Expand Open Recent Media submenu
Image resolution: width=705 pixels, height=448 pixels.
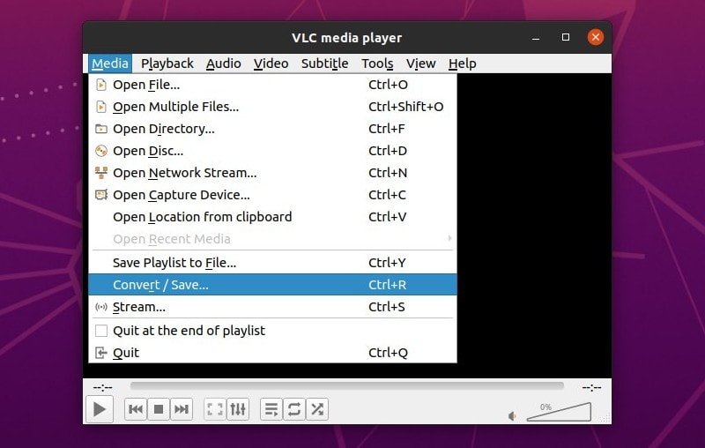pyautogui.click(x=272, y=239)
